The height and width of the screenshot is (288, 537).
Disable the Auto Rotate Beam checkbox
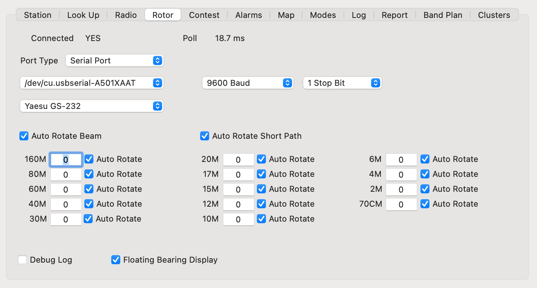pos(24,136)
